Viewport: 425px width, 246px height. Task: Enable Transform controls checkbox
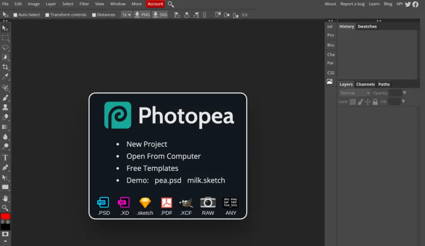pyautogui.click(x=47, y=15)
